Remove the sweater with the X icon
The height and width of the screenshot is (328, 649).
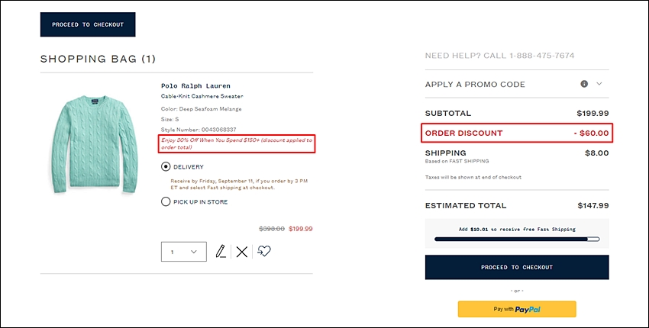pos(242,252)
